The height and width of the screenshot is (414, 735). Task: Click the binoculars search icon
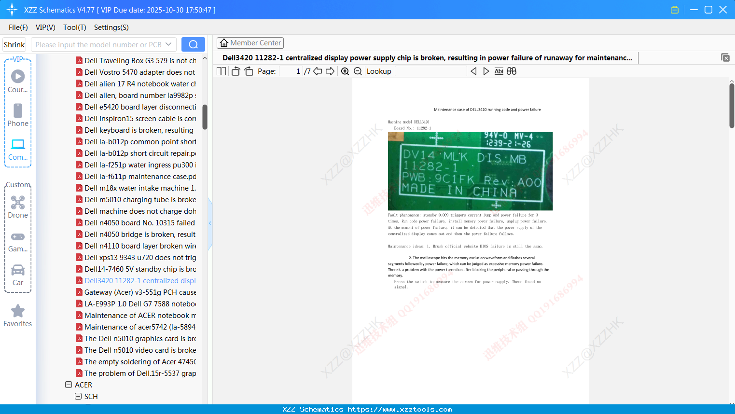coord(512,71)
